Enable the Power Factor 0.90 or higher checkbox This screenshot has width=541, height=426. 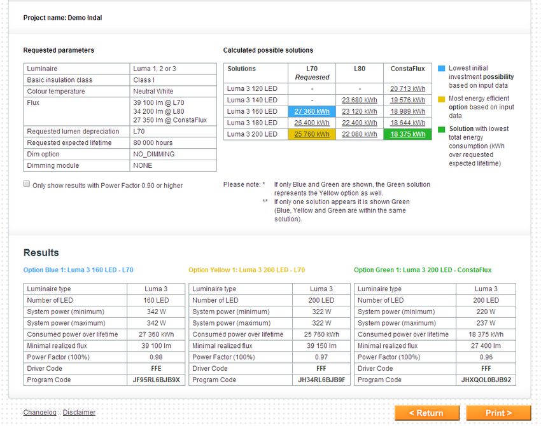click(x=27, y=184)
